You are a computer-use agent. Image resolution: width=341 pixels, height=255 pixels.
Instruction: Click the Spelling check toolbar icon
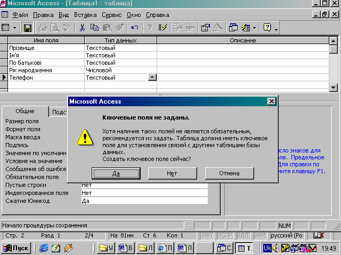click(x=67, y=28)
